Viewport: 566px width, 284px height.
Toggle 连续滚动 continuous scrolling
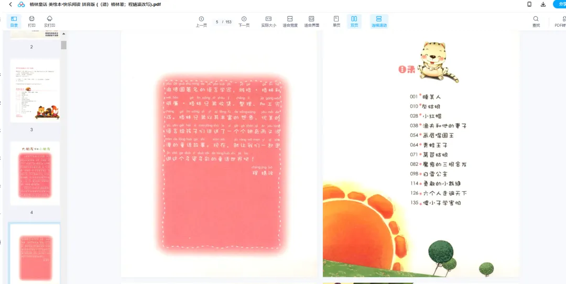tap(379, 21)
